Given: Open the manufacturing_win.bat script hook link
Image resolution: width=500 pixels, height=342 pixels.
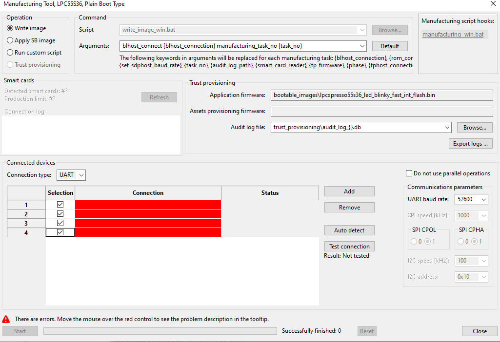Looking at the screenshot, I should [x=453, y=35].
